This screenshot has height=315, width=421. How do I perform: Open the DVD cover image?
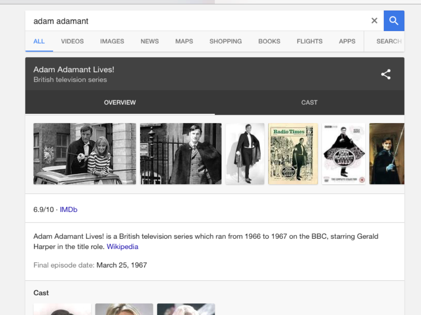coord(343,153)
